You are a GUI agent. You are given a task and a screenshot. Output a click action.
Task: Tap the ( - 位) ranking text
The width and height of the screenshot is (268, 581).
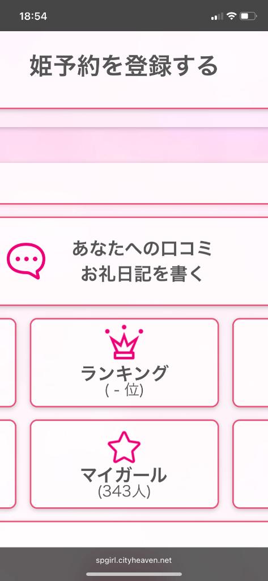124,391
